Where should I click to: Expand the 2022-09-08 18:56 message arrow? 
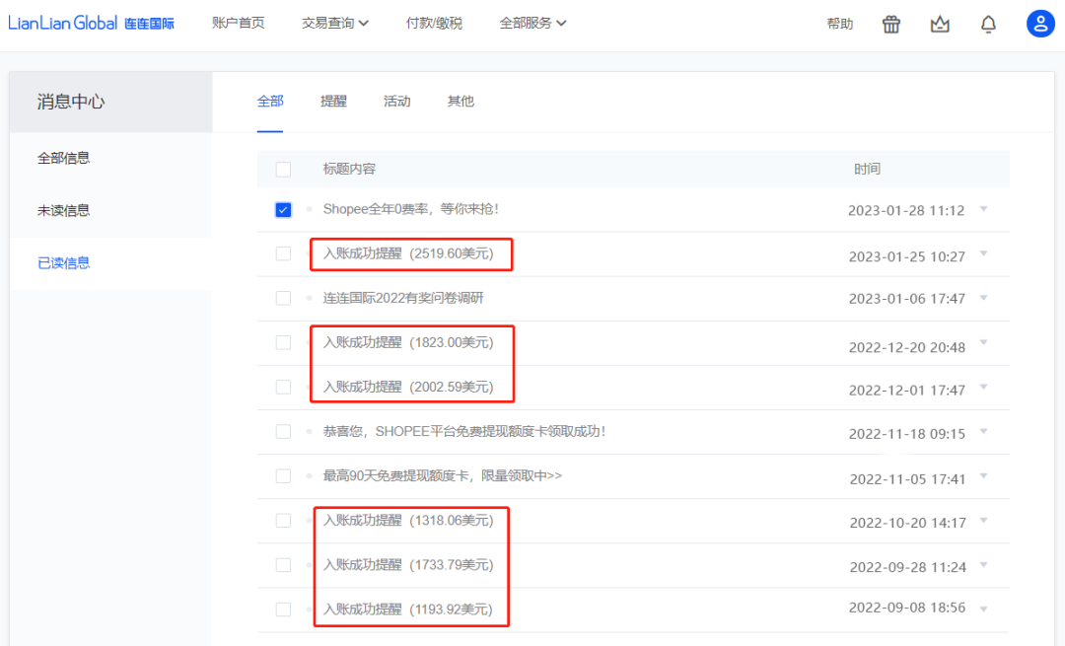pyautogui.click(x=983, y=610)
